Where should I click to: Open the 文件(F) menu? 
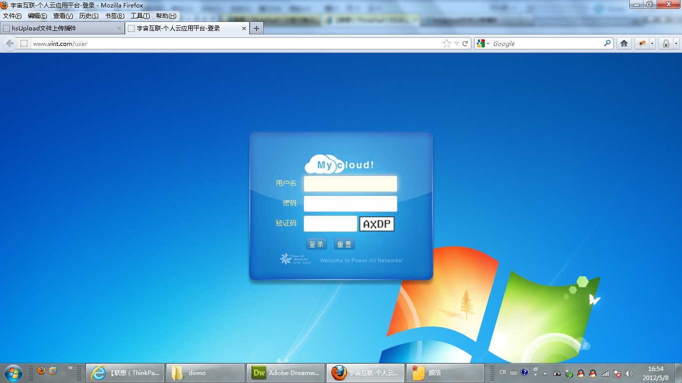[x=12, y=16]
